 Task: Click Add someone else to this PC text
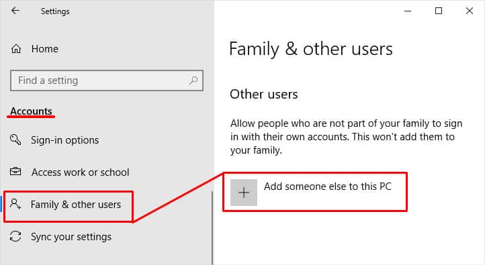tap(328, 187)
